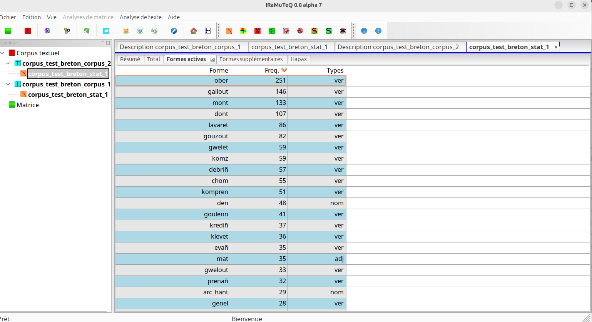This screenshot has width=592, height=322.
Task: Close the active corpus_test_breton_stat_1 tab
Action: (556, 47)
